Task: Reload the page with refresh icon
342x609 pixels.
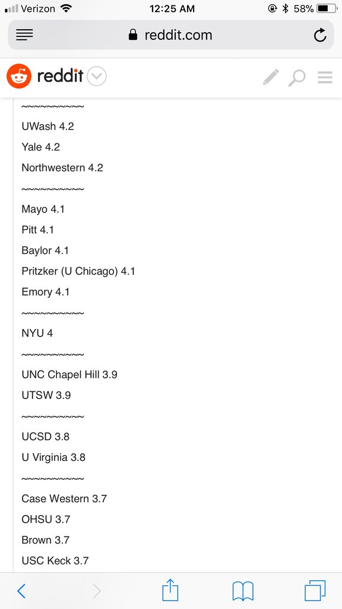Action: point(320,35)
